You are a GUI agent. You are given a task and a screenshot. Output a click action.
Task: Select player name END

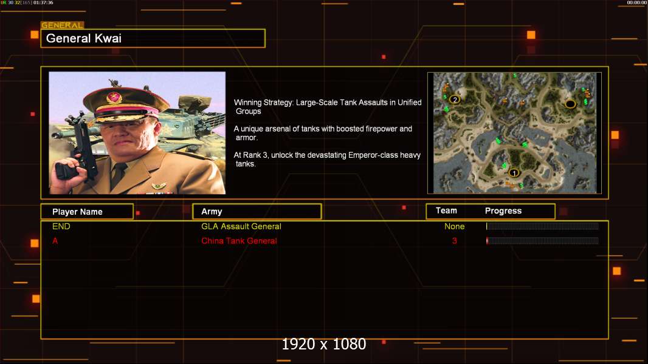coord(61,226)
